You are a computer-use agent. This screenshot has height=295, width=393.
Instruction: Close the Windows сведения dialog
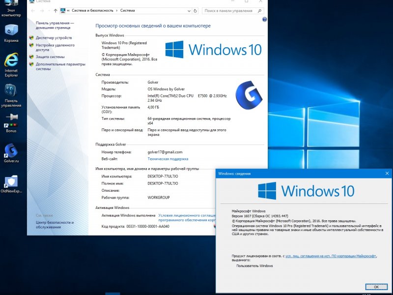click(x=387, y=174)
